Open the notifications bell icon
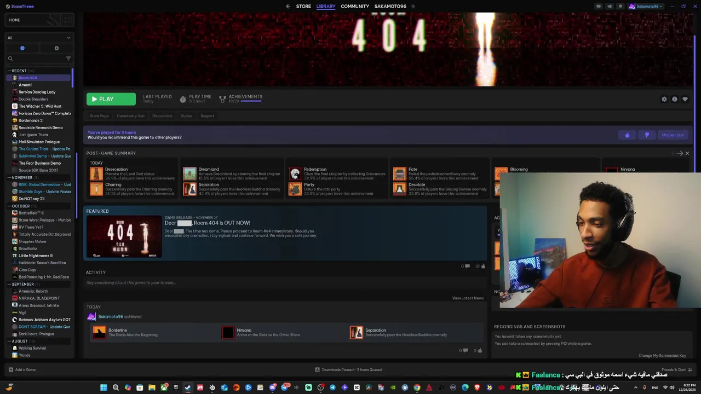This screenshot has width=701, height=394. (620, 7)
